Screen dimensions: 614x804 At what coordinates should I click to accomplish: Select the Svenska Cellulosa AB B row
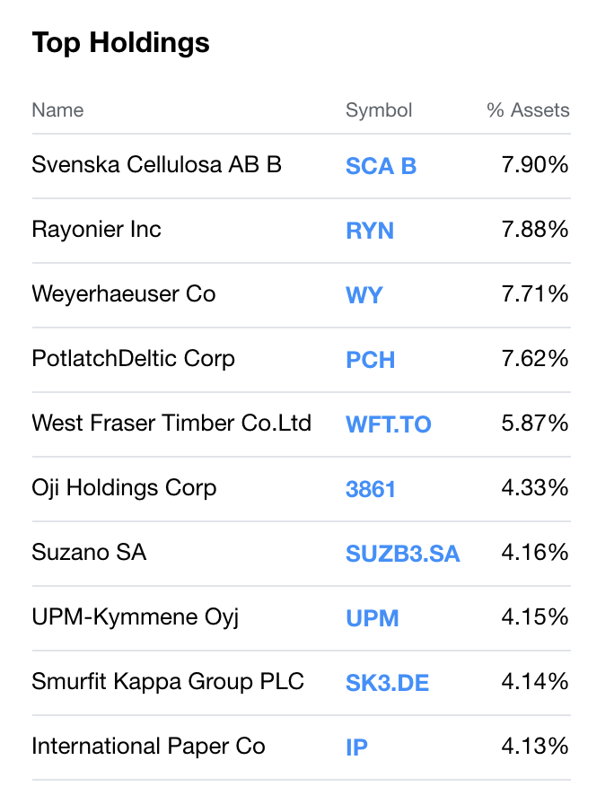pos(156,166)
